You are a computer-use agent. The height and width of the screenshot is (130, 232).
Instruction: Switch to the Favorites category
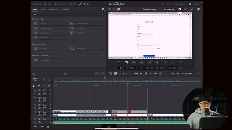click(65, 9)
